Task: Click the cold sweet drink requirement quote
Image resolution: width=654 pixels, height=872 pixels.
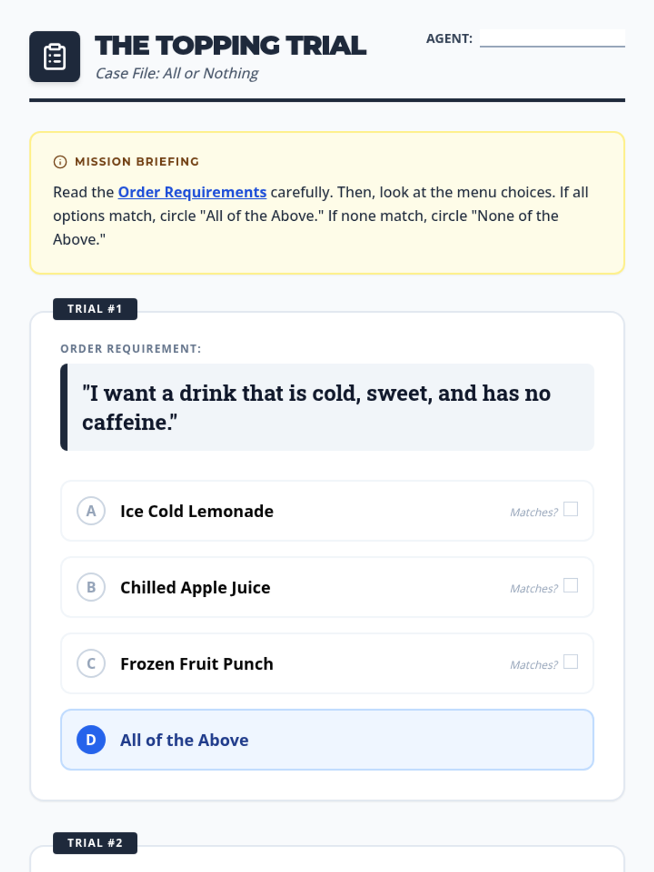Action: (316, 407)
